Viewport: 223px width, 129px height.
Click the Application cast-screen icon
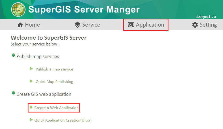[x=131, y=25]
